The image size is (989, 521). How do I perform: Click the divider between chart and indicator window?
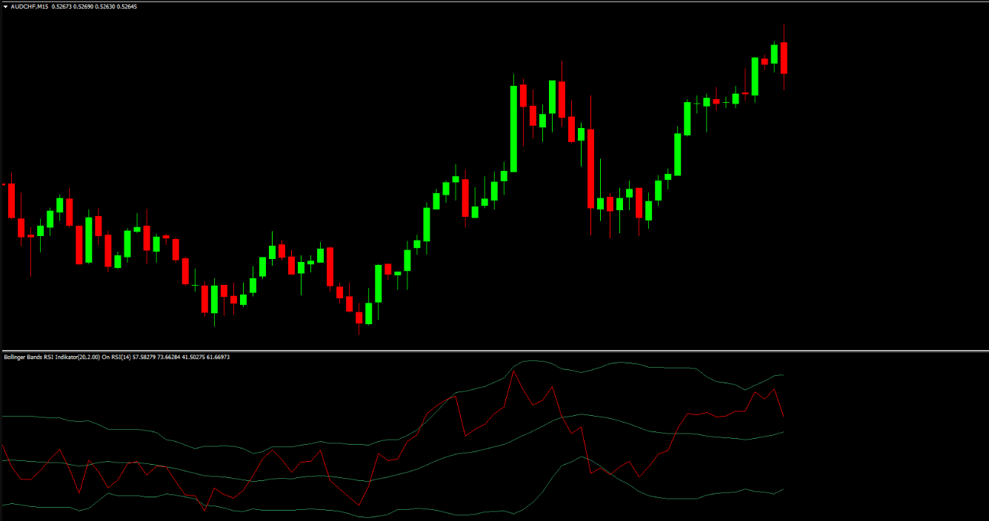pos(494,351)
